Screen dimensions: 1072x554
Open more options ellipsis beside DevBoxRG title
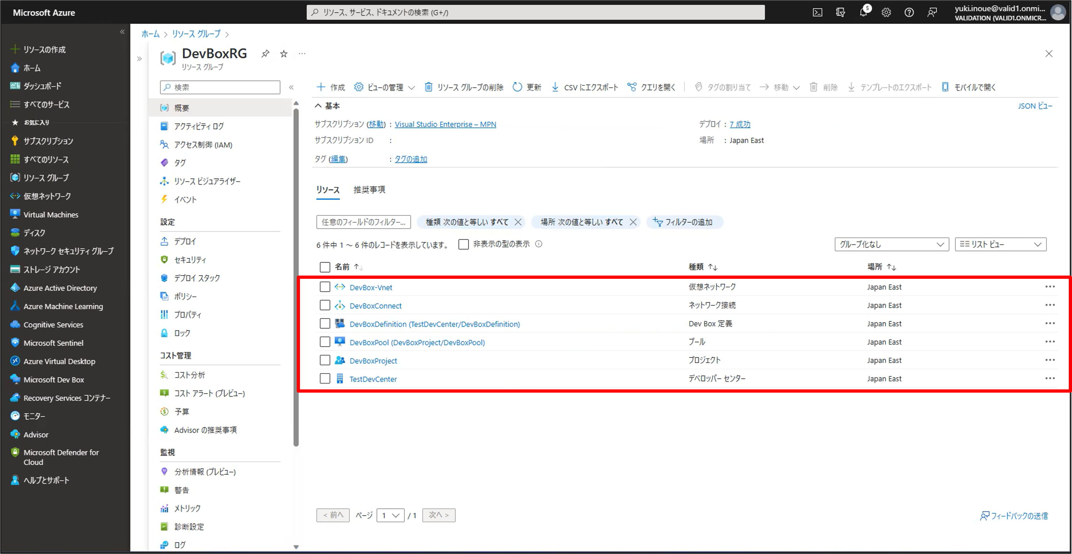coord(302,54)
